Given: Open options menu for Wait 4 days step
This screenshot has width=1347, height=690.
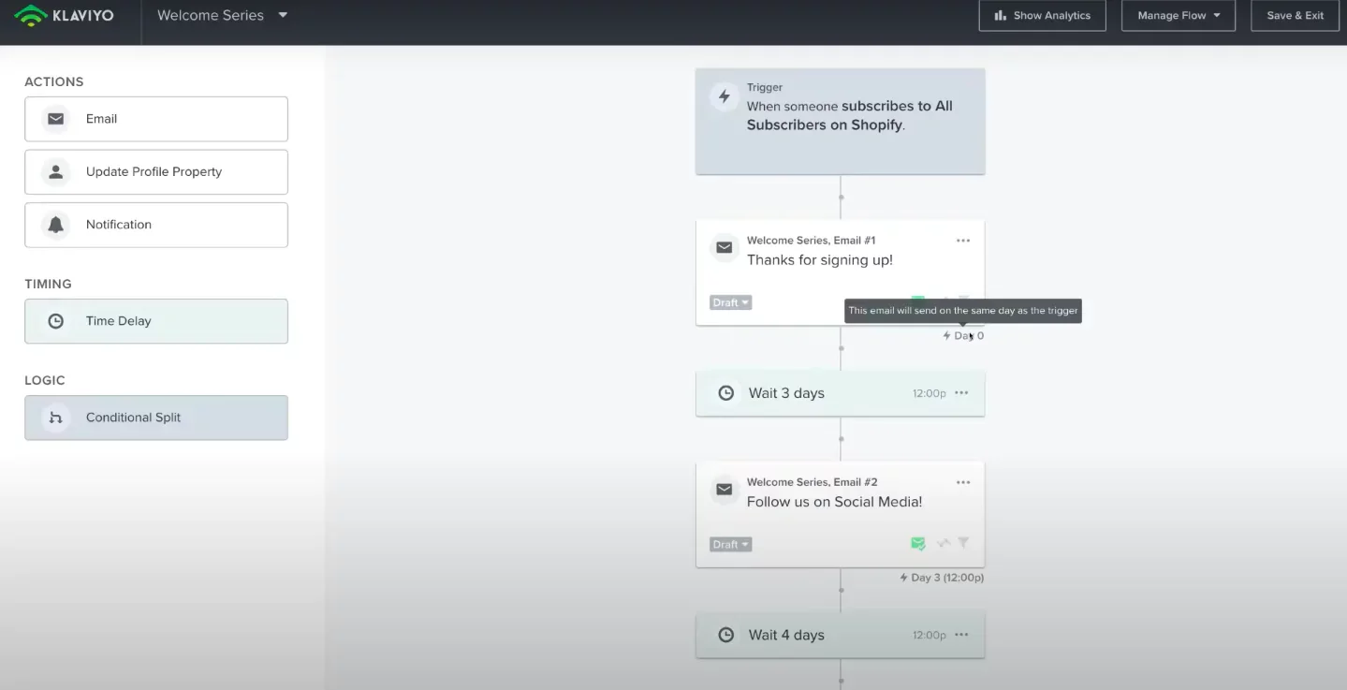Looking at the screenshot, I should pyautogui.click(x=961, y=635).
